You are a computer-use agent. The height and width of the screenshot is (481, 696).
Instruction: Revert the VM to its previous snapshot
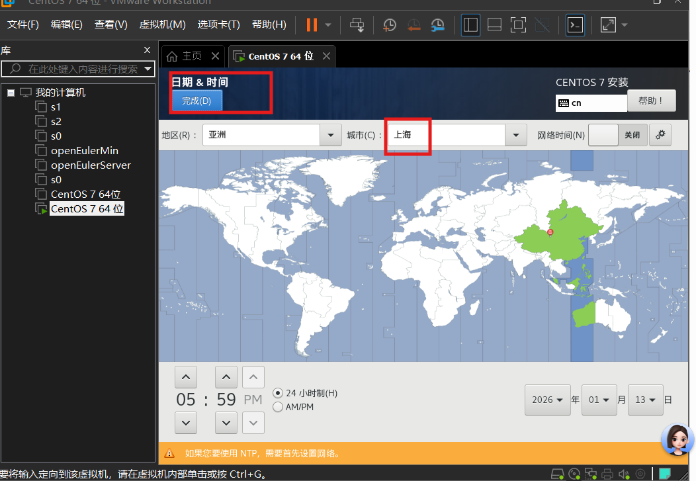click(x=413, y=25)
